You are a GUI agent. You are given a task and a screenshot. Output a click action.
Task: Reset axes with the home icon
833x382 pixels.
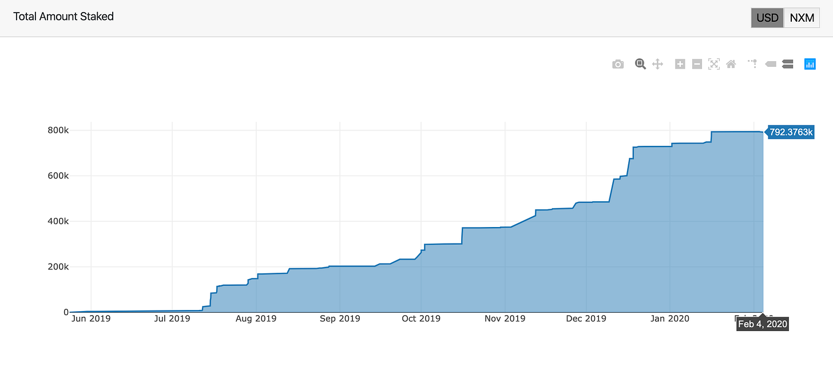[x=731, y=65]
